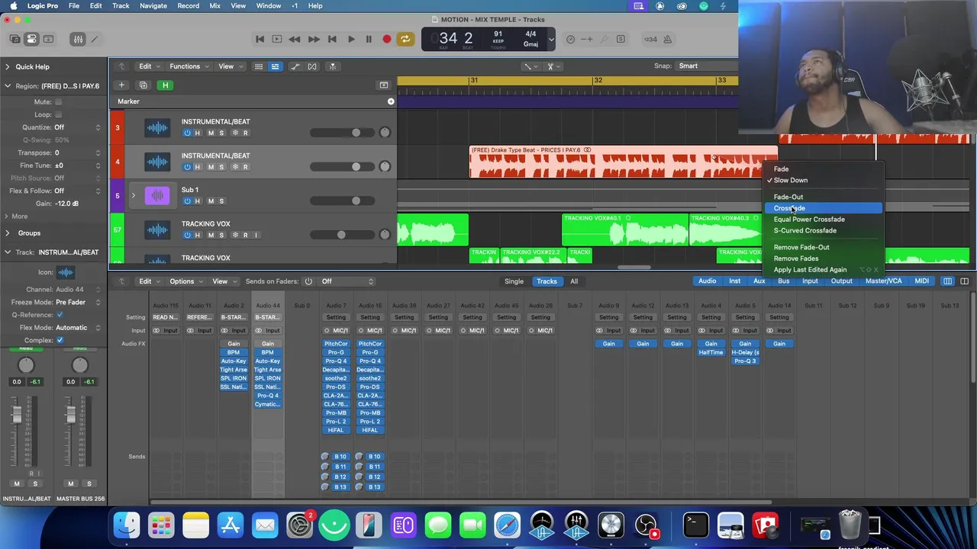Enable input monitoring on track 57

(x=256, y=235)
